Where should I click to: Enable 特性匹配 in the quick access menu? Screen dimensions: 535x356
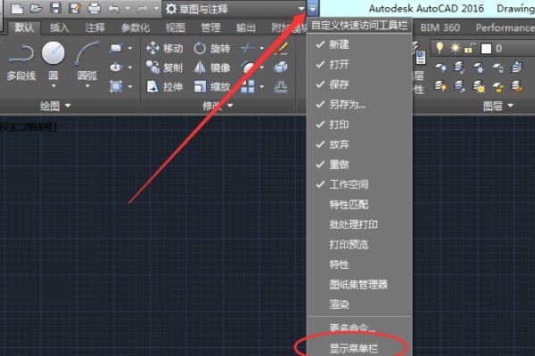point(359,205)
